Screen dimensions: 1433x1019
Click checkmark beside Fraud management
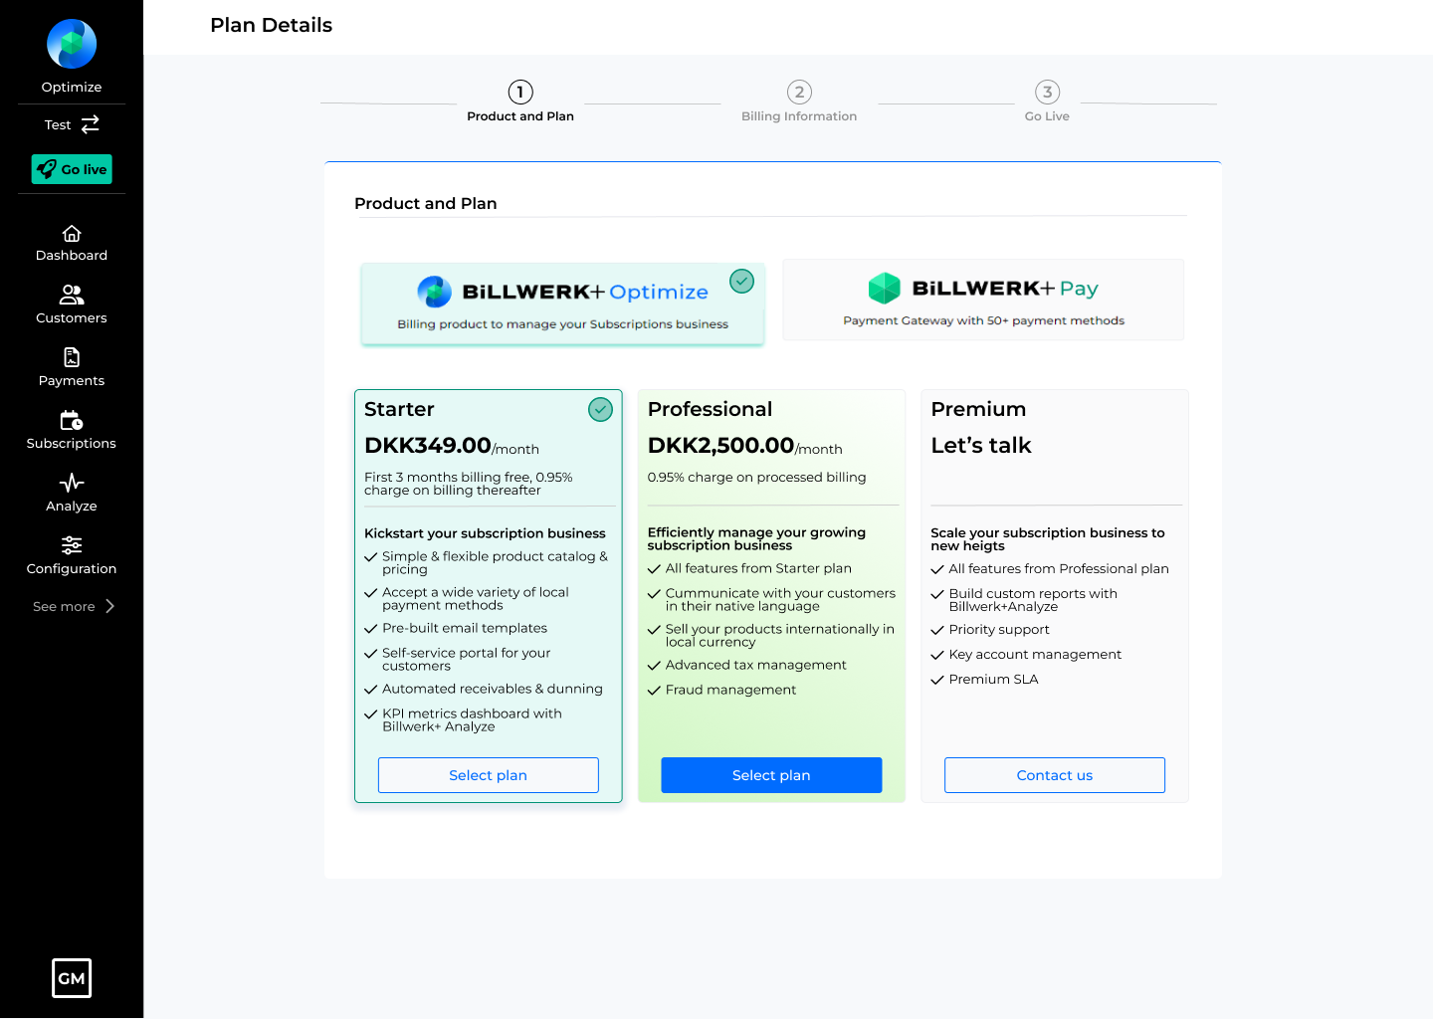(x=654, y=691)
